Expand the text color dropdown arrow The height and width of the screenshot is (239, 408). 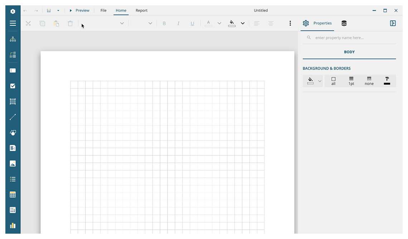coord(219,23)
